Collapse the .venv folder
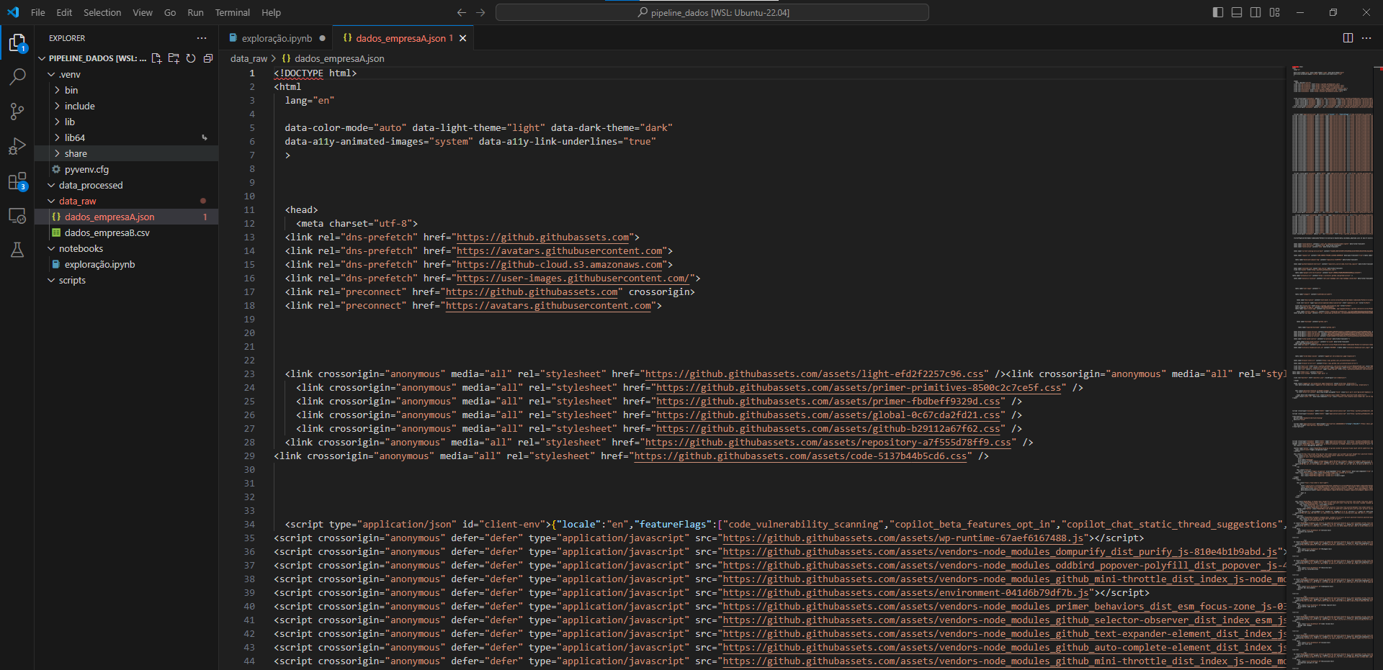This screenshot has width=1383, height=670. (x=51, y=74)
